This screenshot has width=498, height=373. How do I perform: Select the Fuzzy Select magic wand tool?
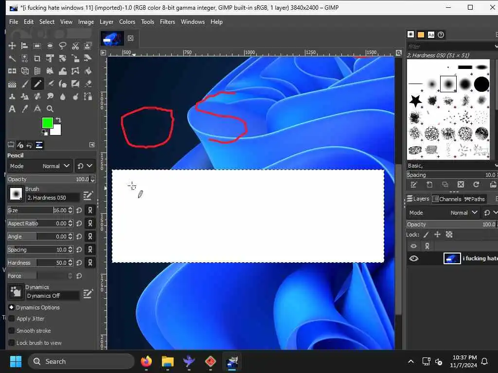coord(12,58)
